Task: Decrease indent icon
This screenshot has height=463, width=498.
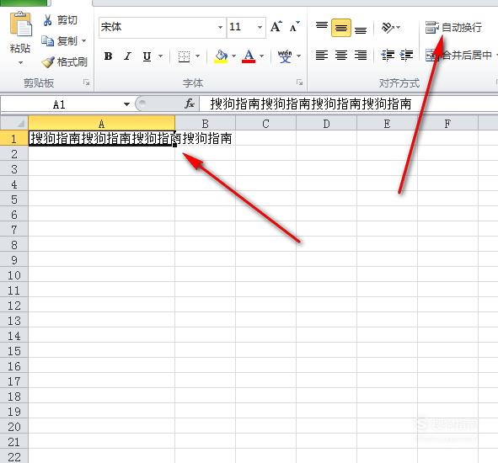Action: 388,56
